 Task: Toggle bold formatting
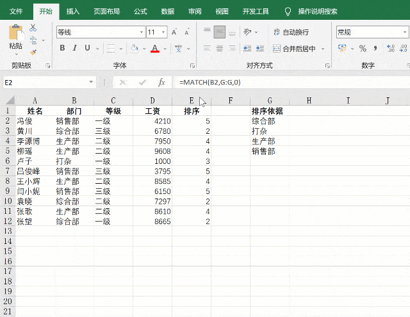(62, 48)
